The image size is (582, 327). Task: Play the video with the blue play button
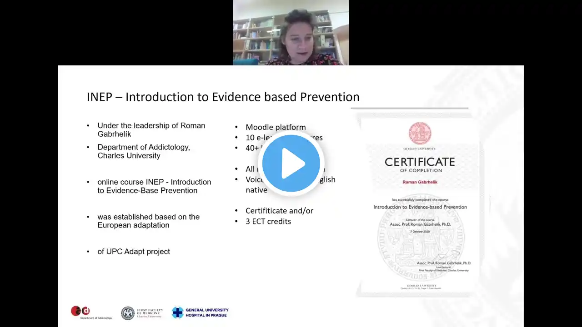point(291,163)
